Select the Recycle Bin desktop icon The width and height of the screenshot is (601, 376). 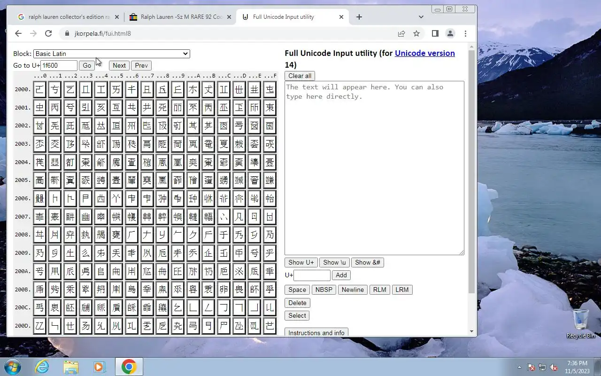pyautogui.click(x=581, y=323)
